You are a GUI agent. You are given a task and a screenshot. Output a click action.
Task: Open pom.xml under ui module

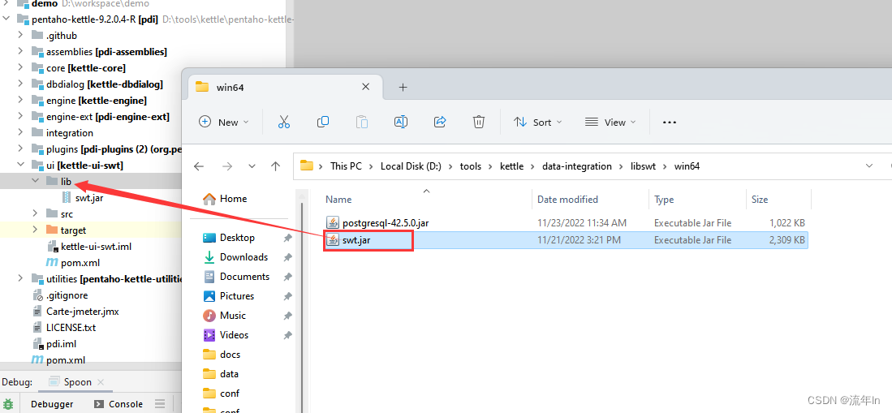73,263
